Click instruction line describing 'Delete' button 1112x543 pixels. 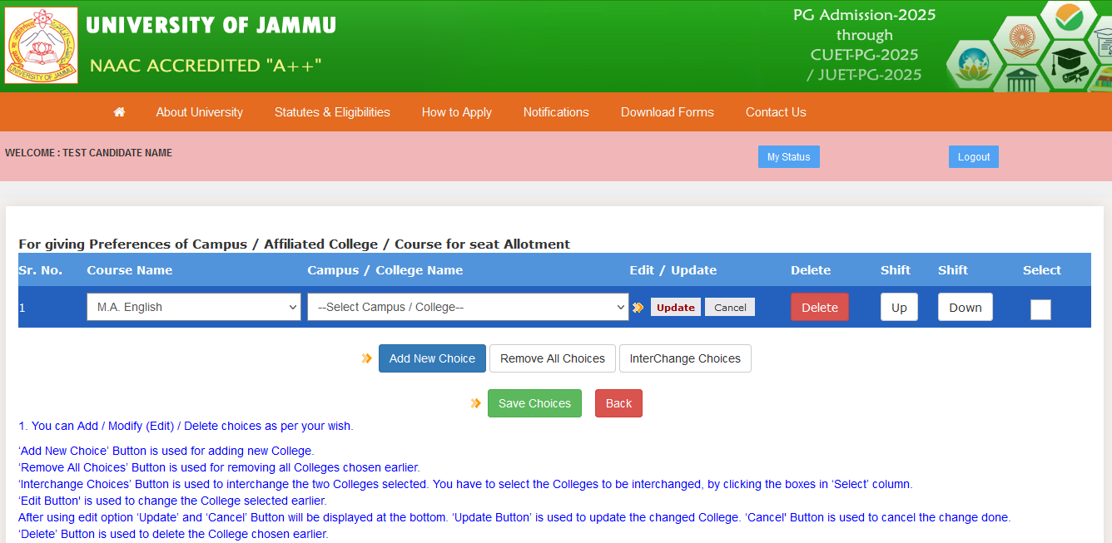coord(173,534)
